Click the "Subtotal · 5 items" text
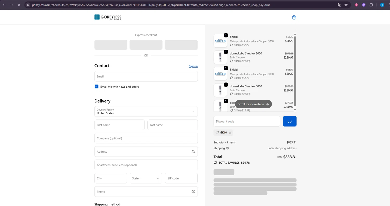Screen dimensions: 390x206 [x=225, y=143]
